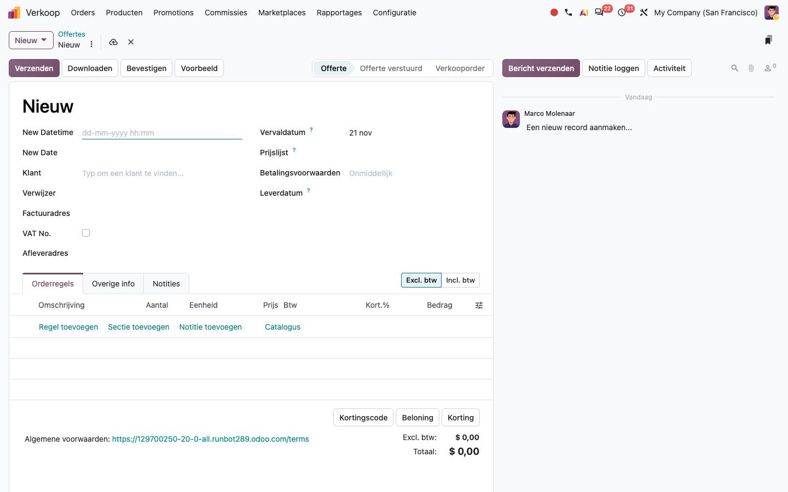The height and width of the screenshot is (492, 788).
Task: Open the Algemene voorwaarden terms URL
Action: tap(211, 439)
